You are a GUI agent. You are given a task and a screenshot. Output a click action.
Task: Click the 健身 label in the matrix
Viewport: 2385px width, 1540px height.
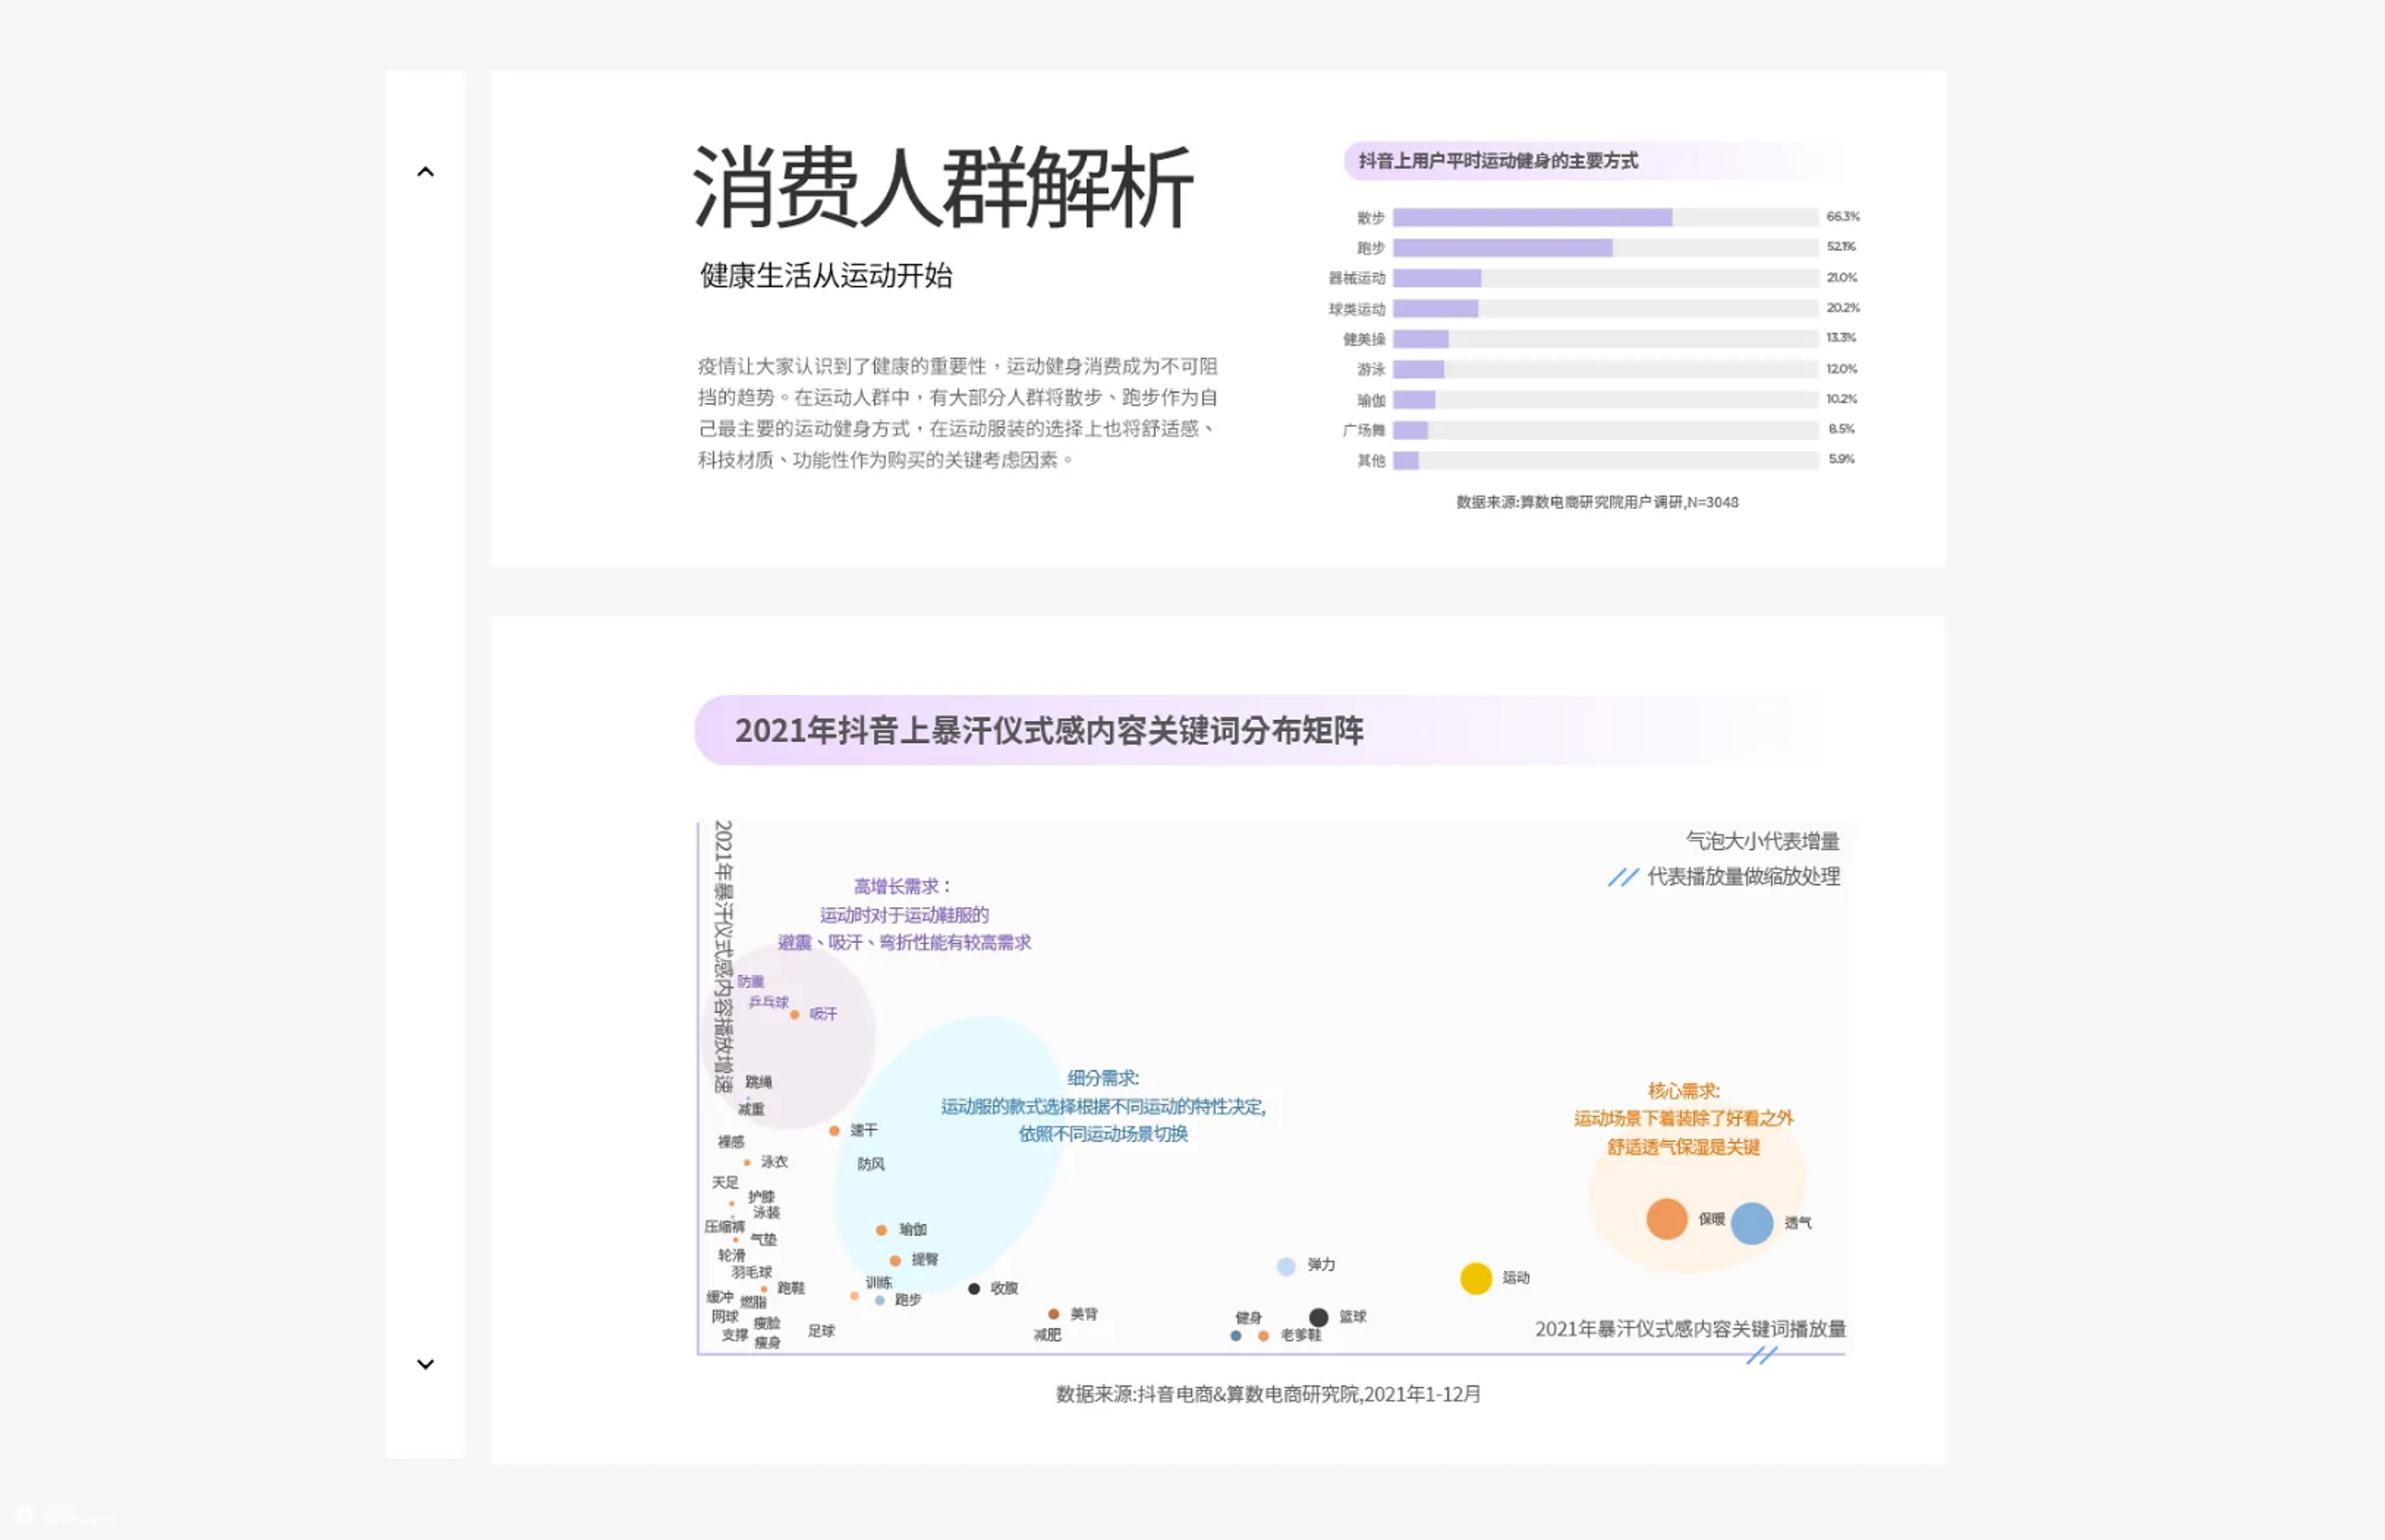pyautogui.click(x=1248, y=1318)
